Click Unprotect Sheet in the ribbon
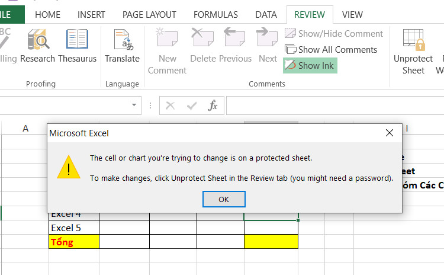The width and height of the screenshot is (444, 275). point(413,51)
